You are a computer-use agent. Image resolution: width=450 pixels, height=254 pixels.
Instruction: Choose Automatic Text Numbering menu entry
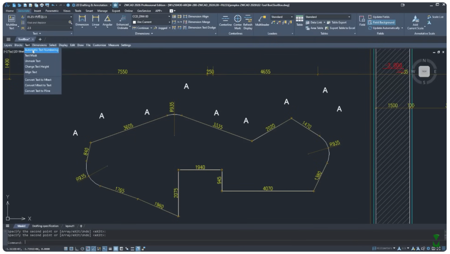coord(41,50)
